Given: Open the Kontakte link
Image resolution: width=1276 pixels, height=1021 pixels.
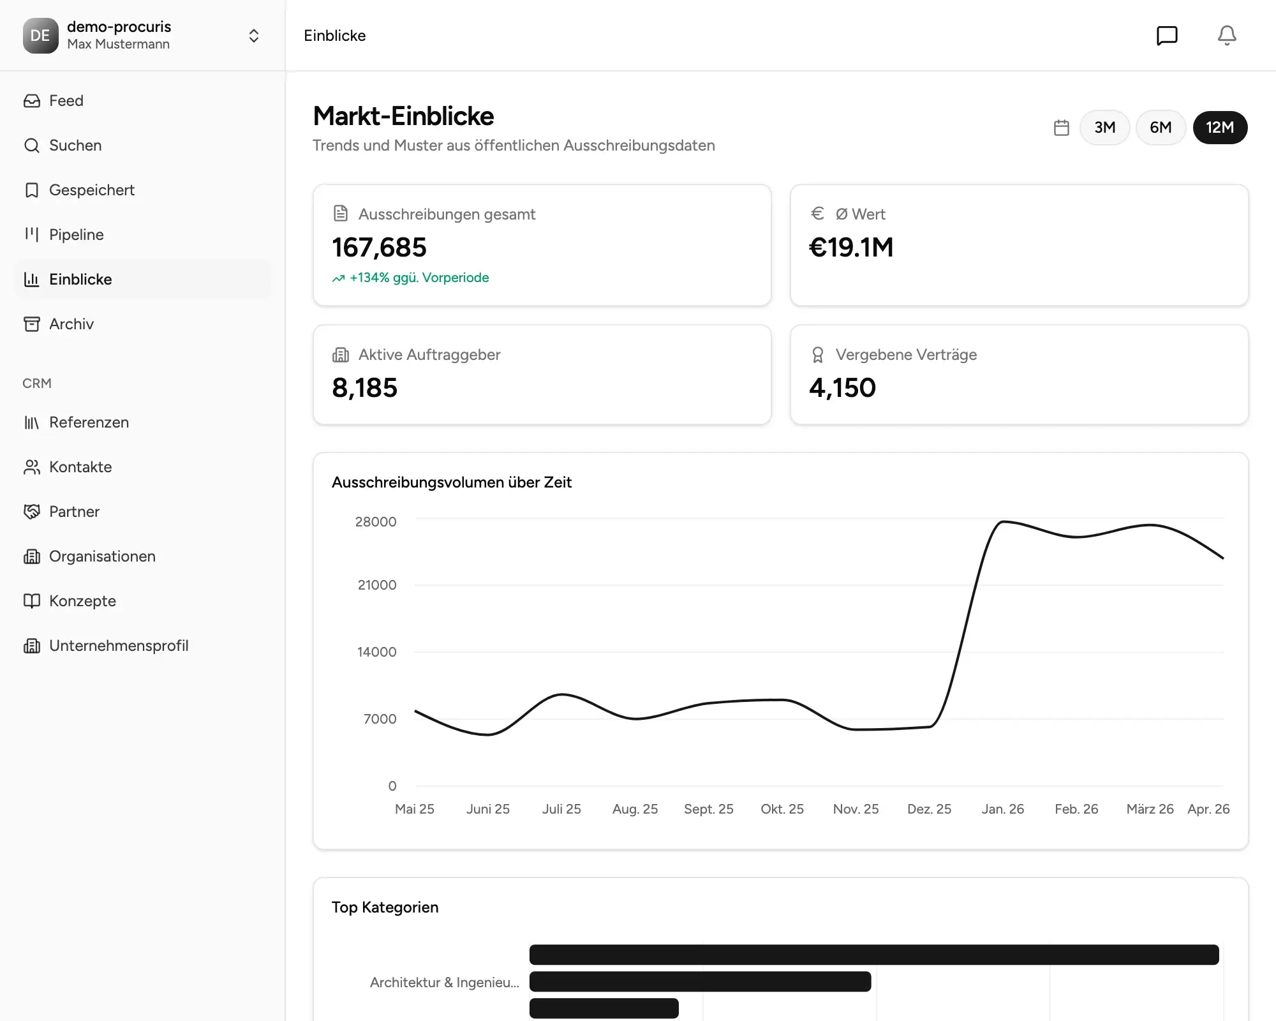Looking at the screenshot, I should pos(143,467).
